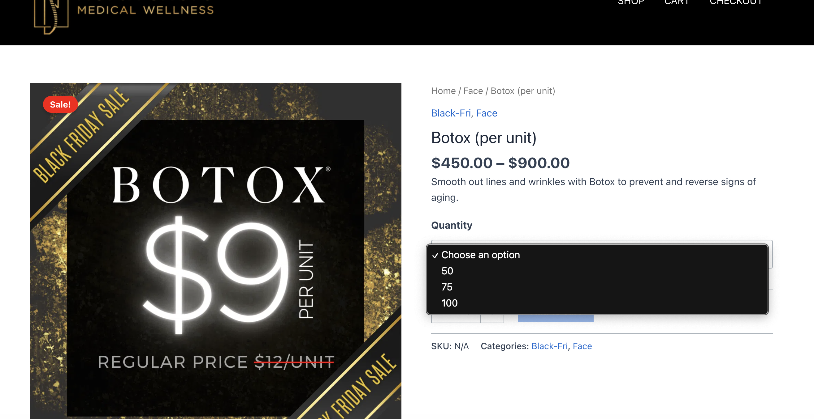814x419 pixels.
Task: Click Face in the breadcrumb trail
Action: coord(473,91)
